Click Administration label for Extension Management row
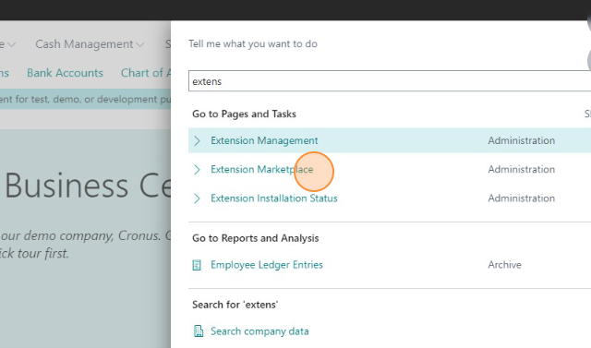This screenshot has width=591, height=348. (x=521, y=140)
